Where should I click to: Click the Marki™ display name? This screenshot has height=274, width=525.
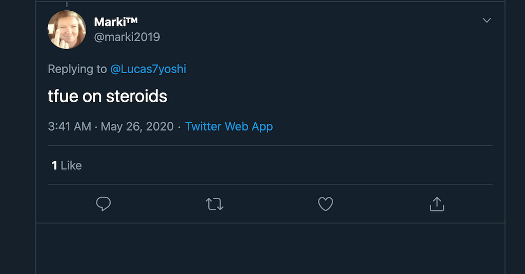point(116,22)
